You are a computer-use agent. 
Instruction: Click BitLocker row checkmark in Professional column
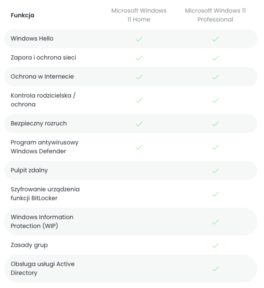[x=215, y=194]
